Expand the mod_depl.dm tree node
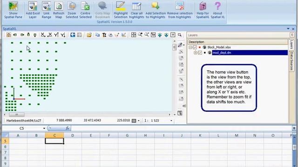Image resolution: width=298 pixels, height=167 pixels. point(196,52)
